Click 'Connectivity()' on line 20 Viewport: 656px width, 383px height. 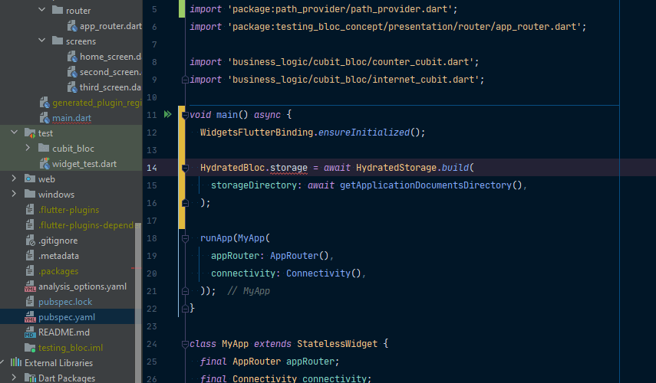point(324,273)
